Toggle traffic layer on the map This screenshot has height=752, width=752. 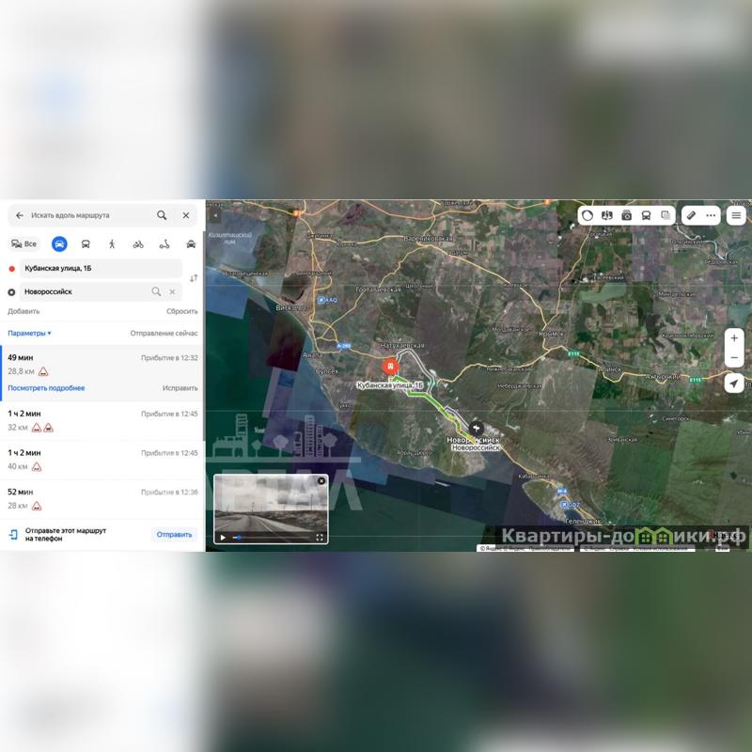587,215
